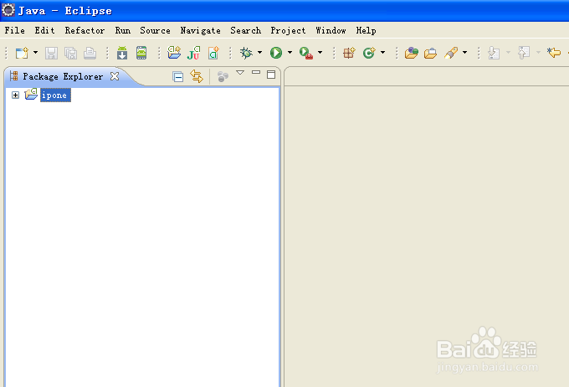Click the New wizard icon

click(22, 53)
